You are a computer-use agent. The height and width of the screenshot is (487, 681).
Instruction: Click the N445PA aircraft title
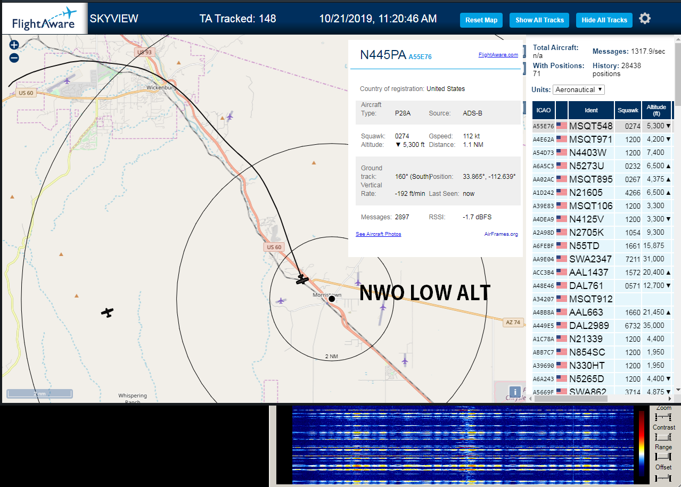(383, 55)
